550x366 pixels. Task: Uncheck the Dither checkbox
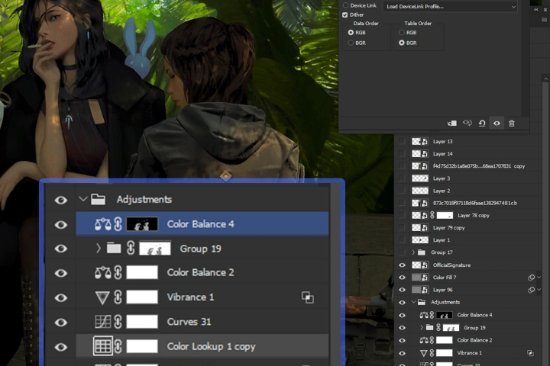pyautogui.click(x=345, y=14)
